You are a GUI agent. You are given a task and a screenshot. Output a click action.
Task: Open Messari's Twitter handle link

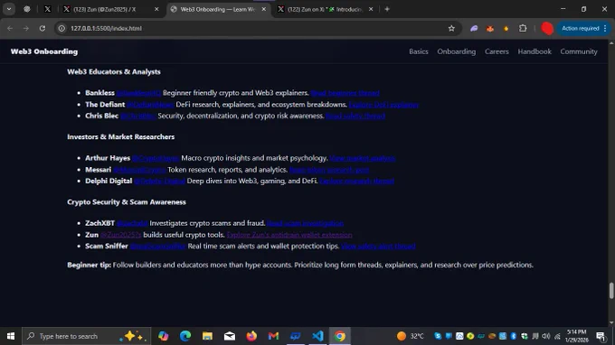[139, 170]
